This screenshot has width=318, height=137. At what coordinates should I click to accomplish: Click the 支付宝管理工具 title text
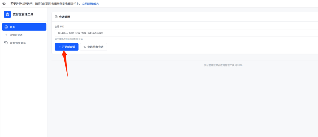(x=23, y=14)
